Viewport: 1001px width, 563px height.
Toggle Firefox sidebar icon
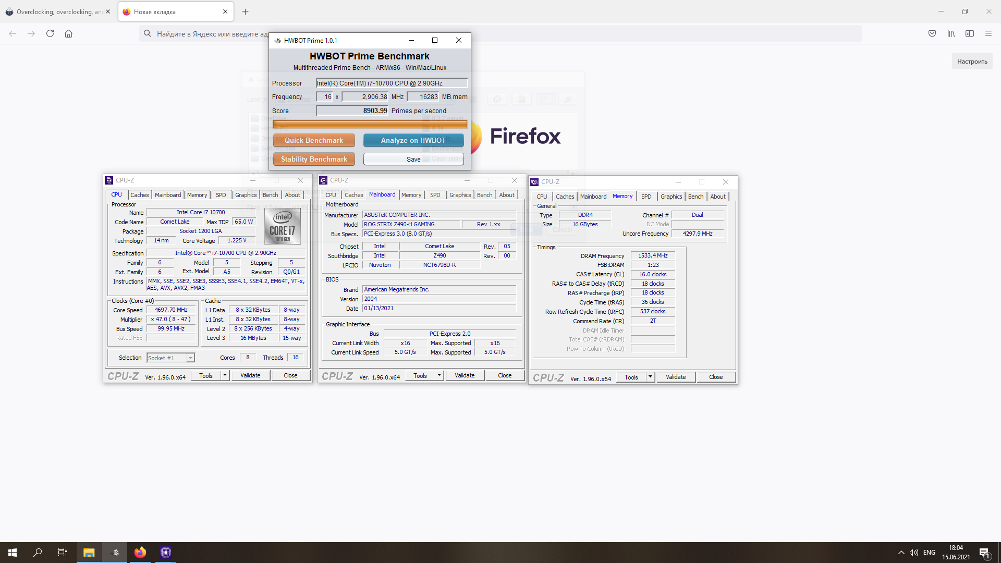[x=970, y=33]
